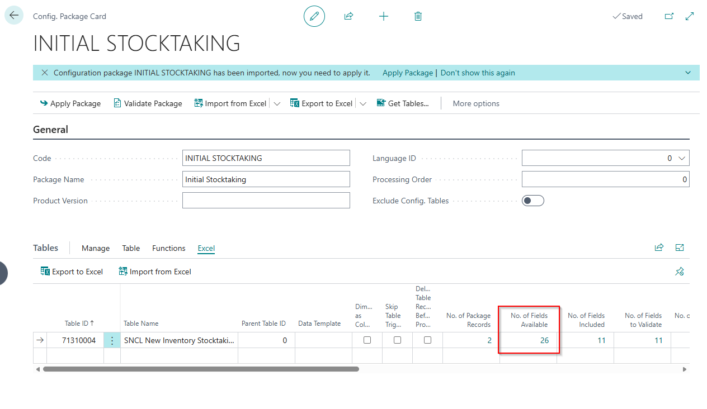This screenshot has width=707, height=409.
Task: Click horizontal scrollbar thumb in Tables grid
Action: [201, 369]
